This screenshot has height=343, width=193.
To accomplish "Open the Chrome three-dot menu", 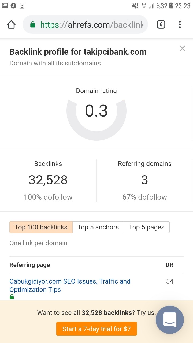I will click(180, 25).
